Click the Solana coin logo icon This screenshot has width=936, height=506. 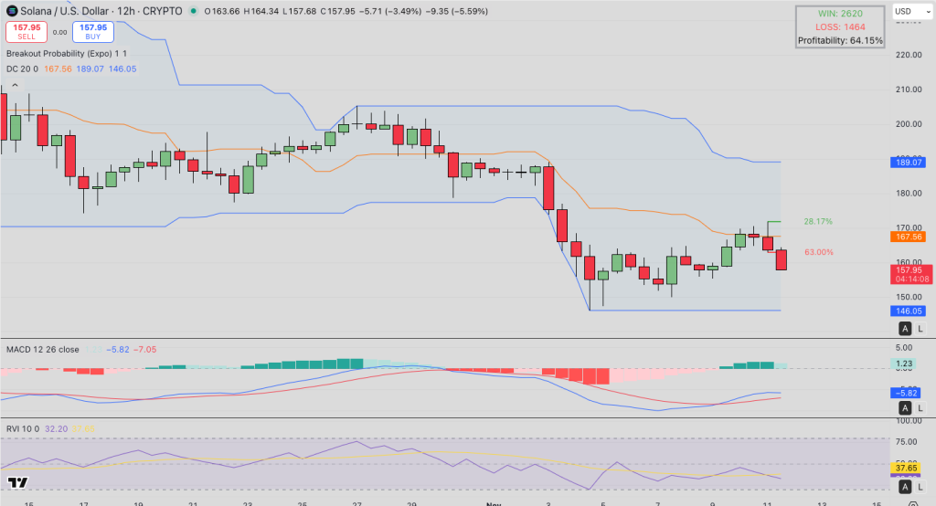coord(12,11)
